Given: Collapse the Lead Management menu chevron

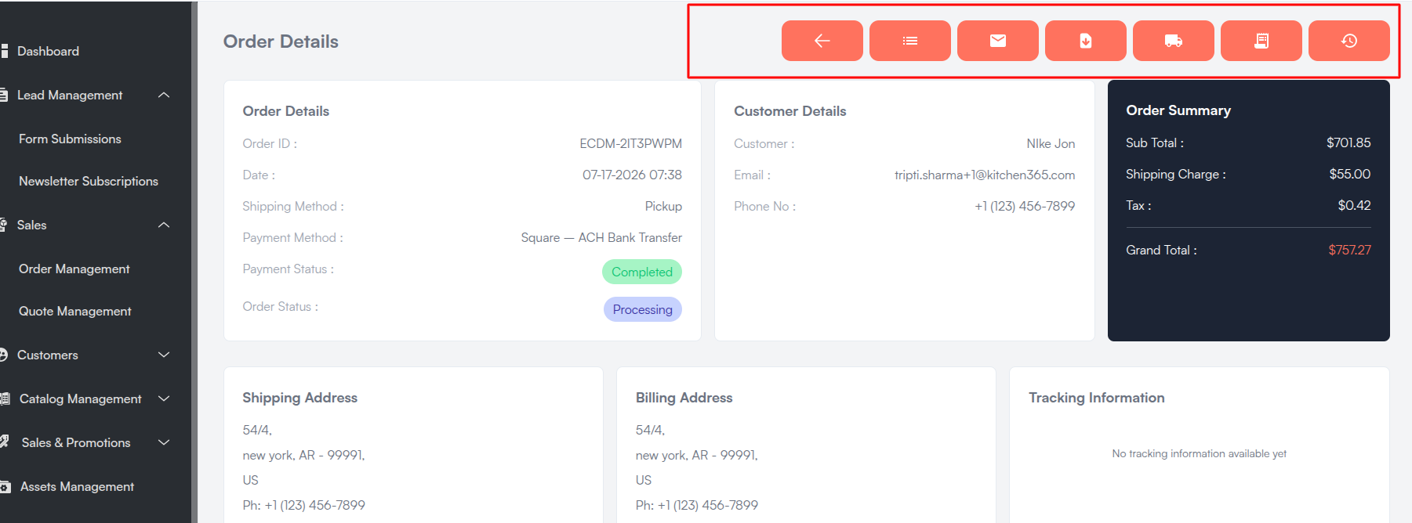Looking at the screenshot, I should point(164,95).
